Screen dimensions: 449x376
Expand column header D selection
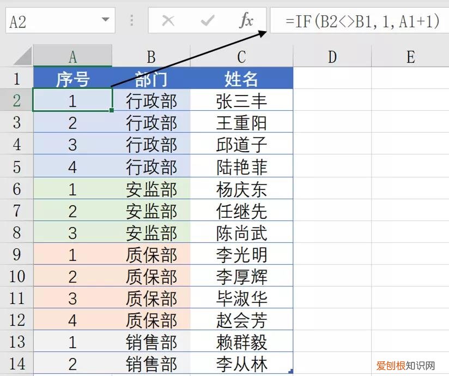point(331,56)
